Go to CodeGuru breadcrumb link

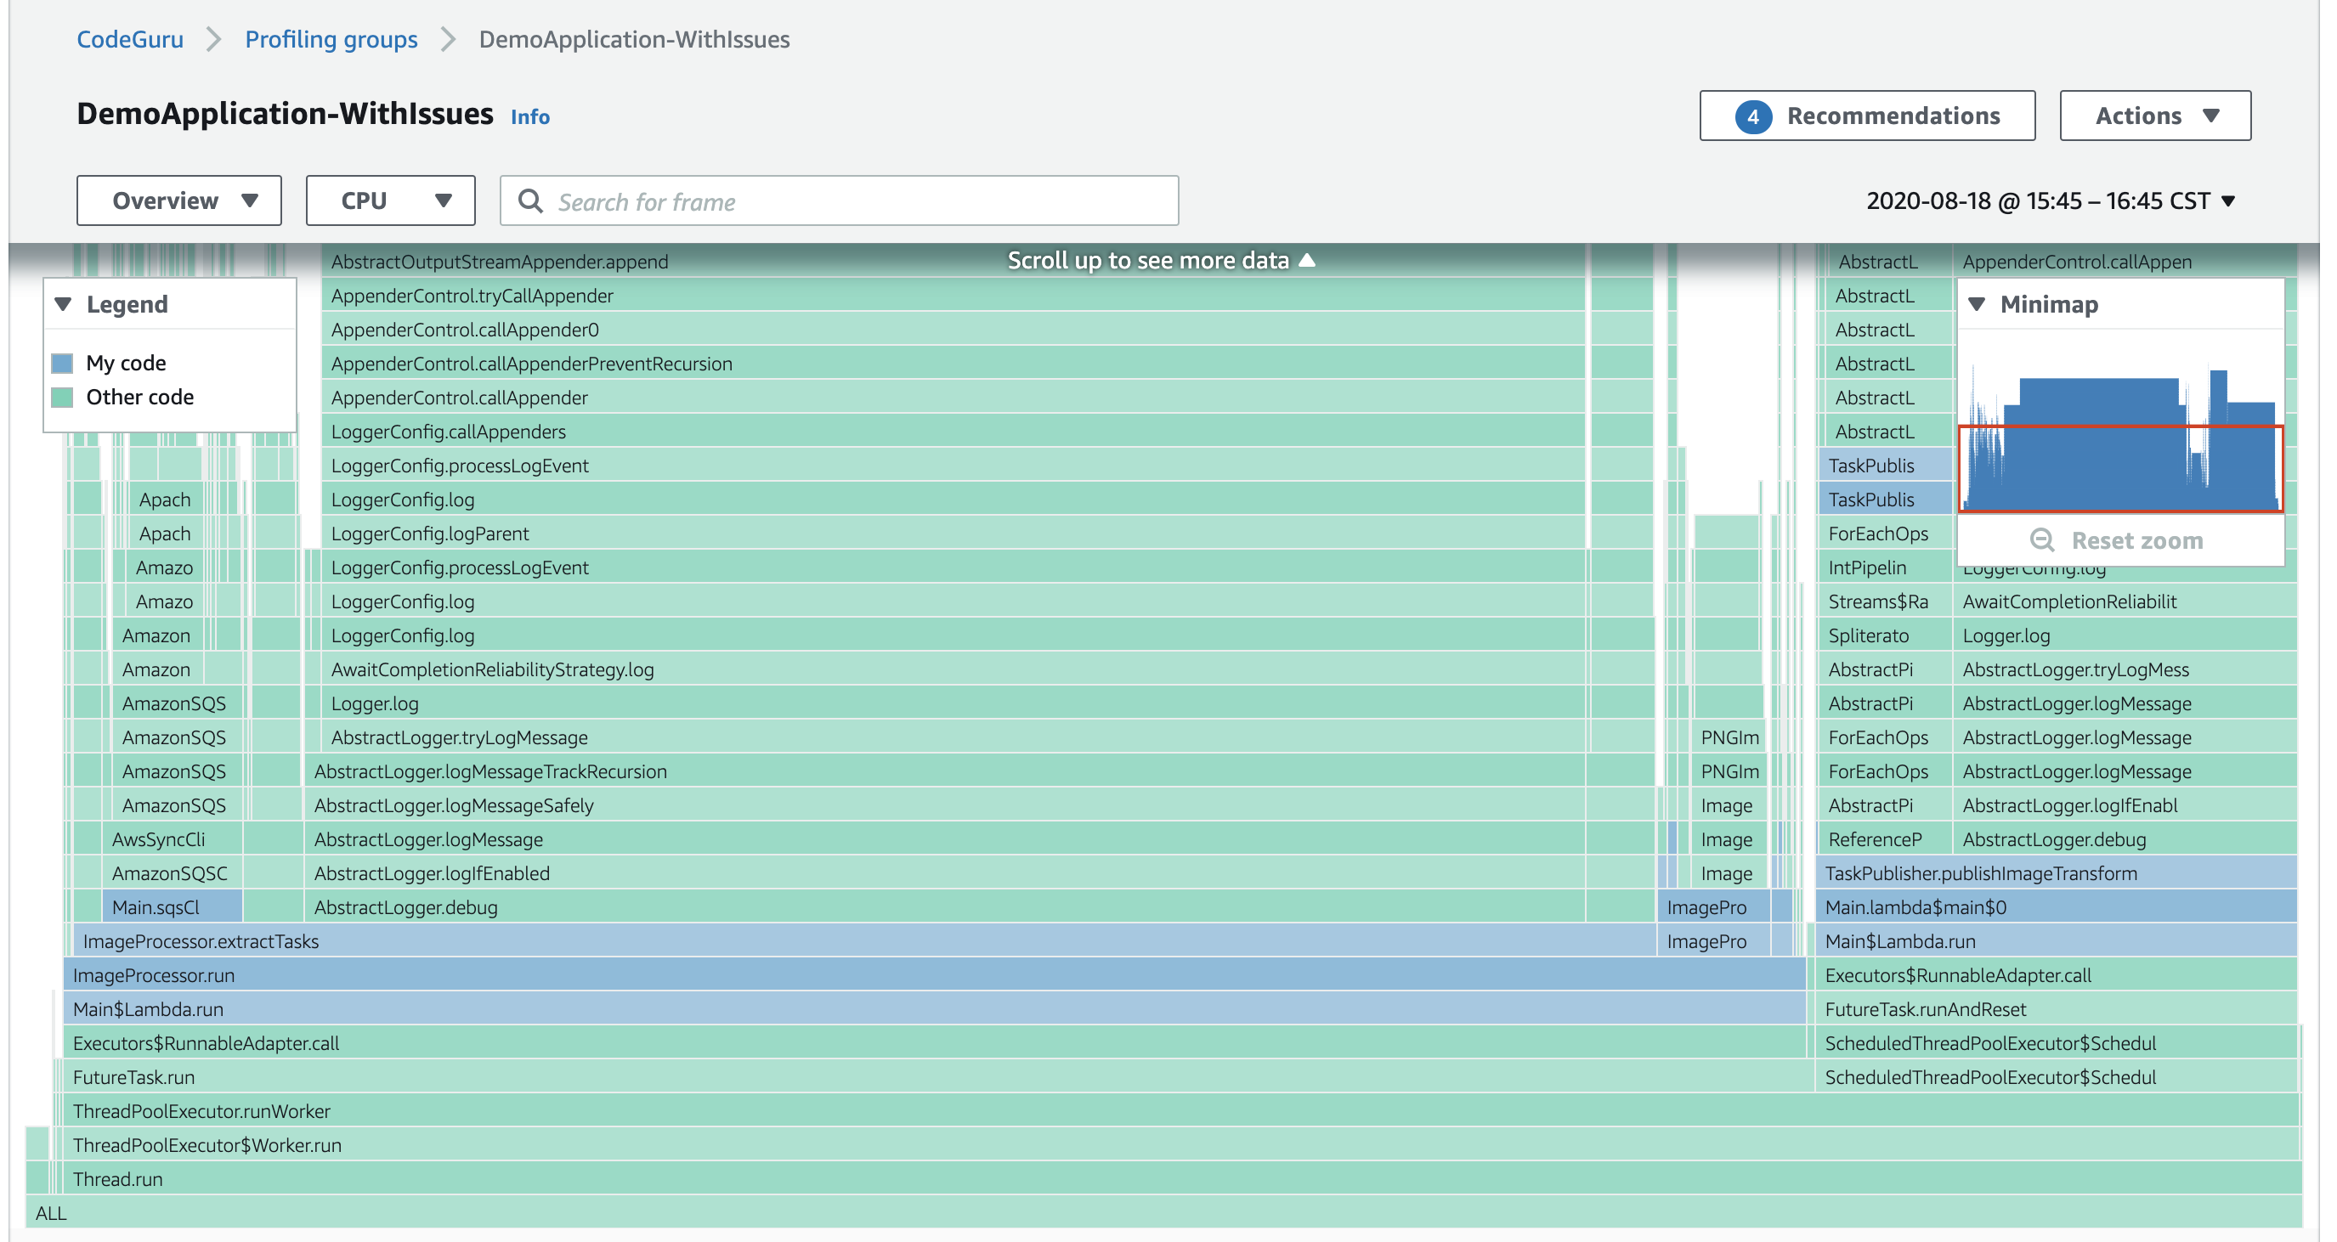[130, 40]
